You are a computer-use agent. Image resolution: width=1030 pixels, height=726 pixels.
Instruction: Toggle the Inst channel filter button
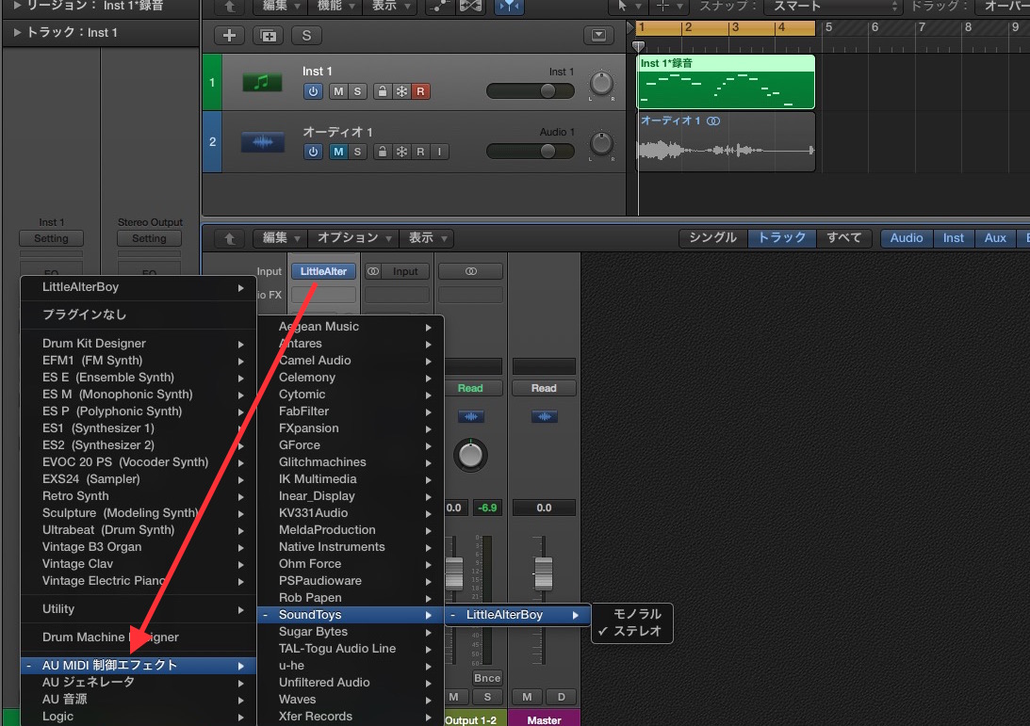click(953, 237)
